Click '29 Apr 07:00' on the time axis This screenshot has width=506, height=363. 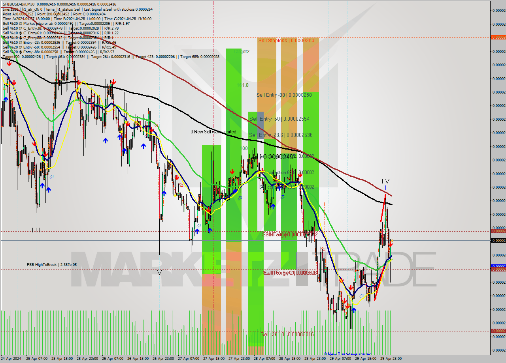tap(340, 359)
